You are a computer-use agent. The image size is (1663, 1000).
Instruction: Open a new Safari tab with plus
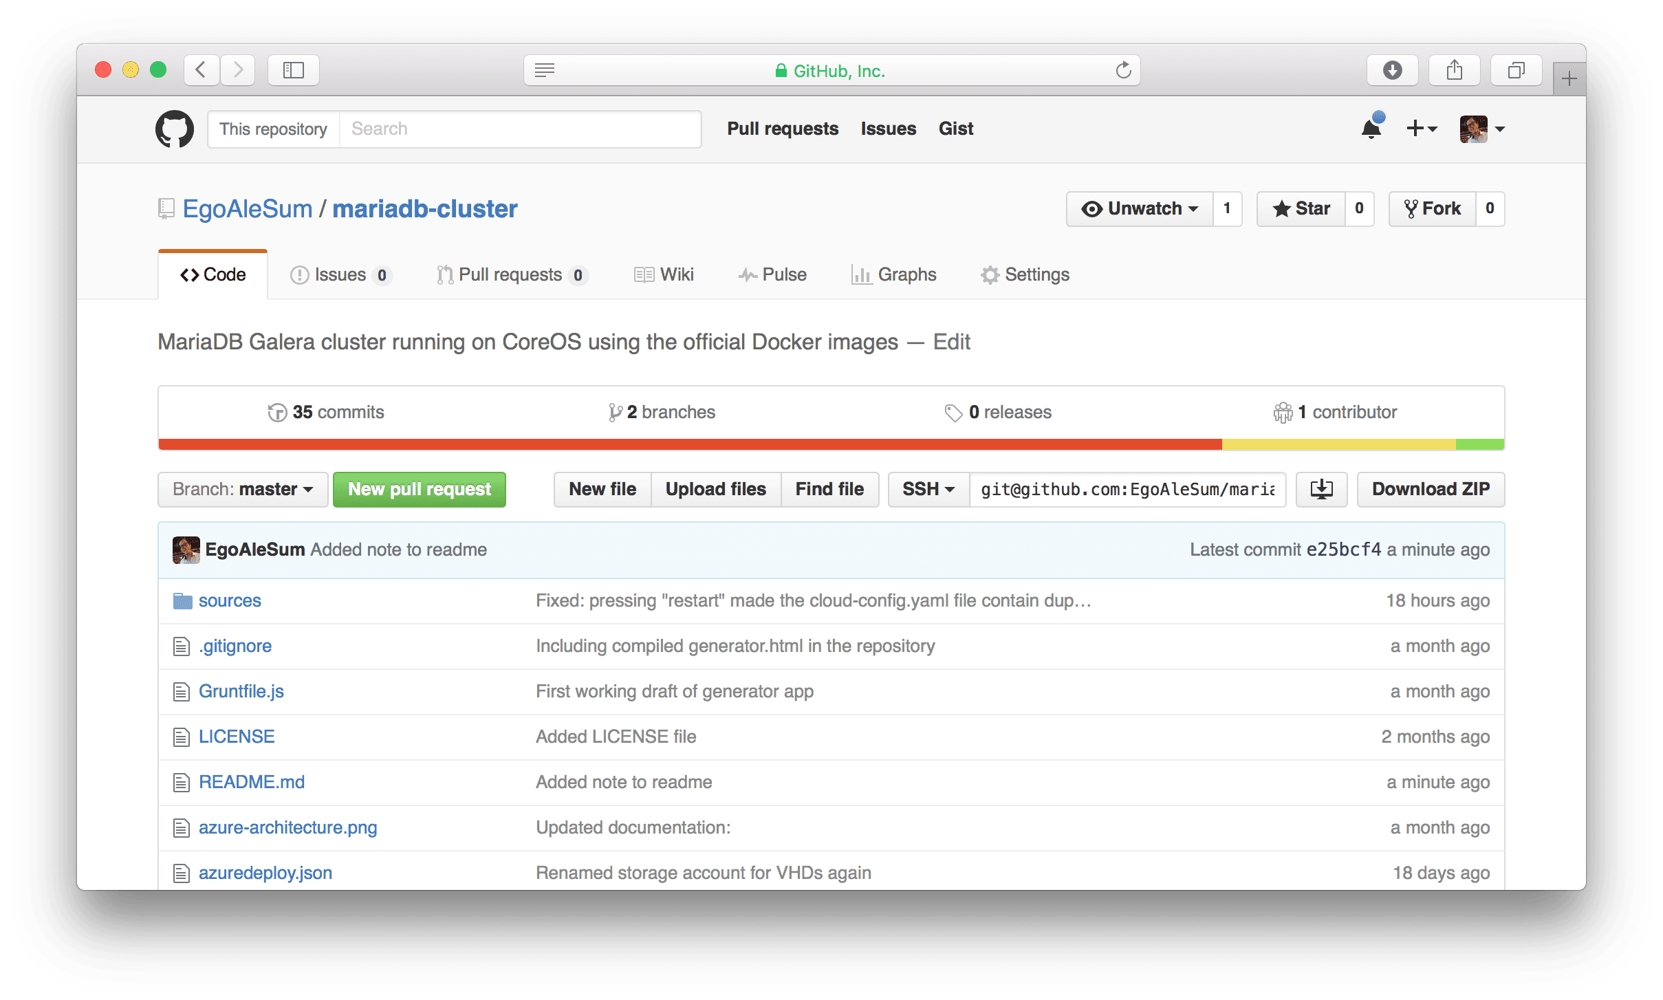click(x=1569, y=78)
